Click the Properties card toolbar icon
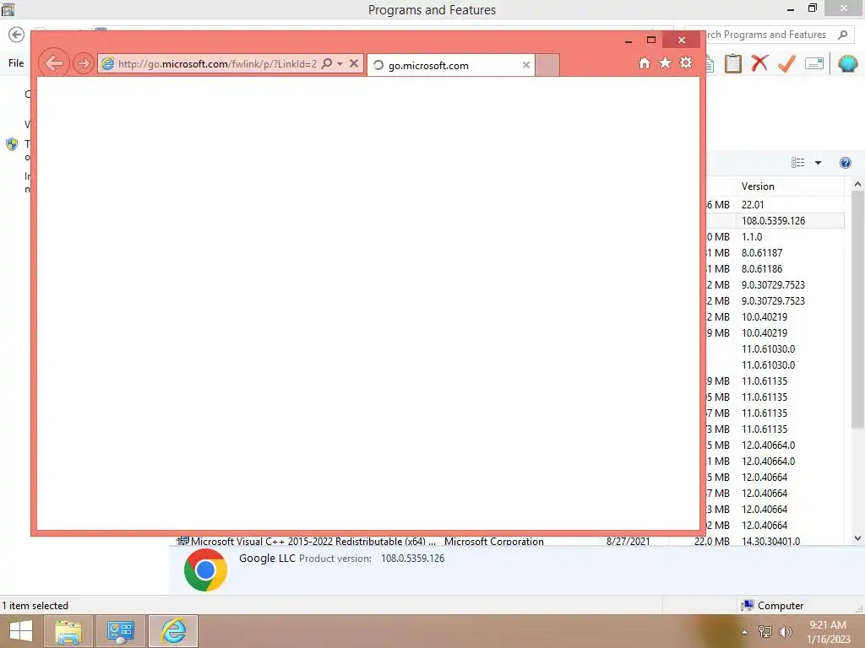 click(814, 63)
